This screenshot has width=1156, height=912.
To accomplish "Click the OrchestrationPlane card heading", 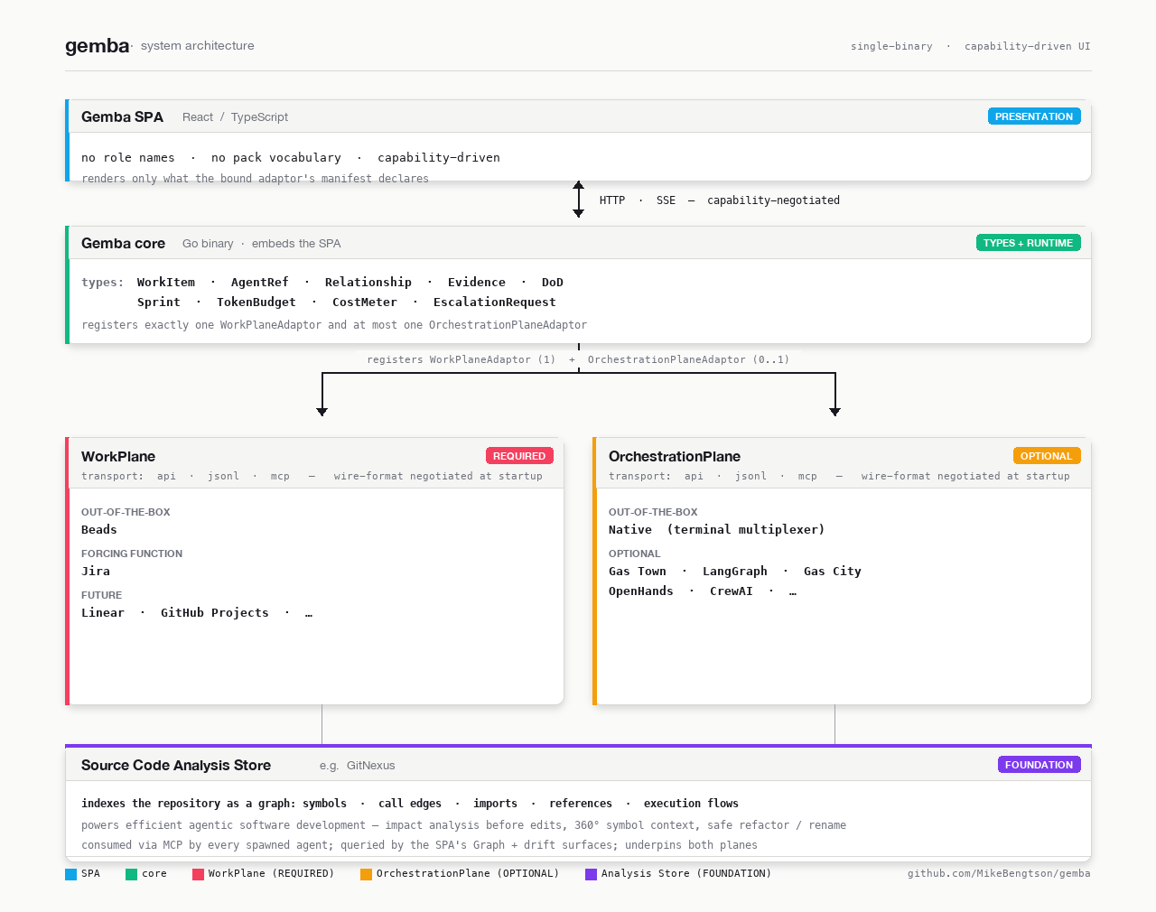I will [x=675, y=456].
